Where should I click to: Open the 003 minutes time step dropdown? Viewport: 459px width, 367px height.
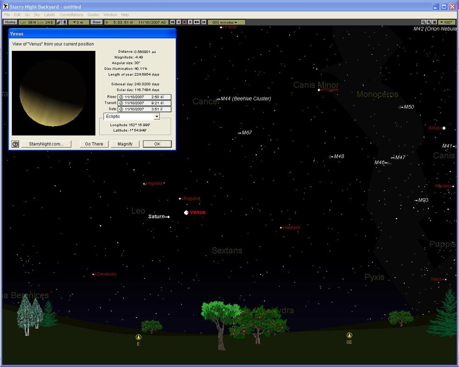pos(226,22)
